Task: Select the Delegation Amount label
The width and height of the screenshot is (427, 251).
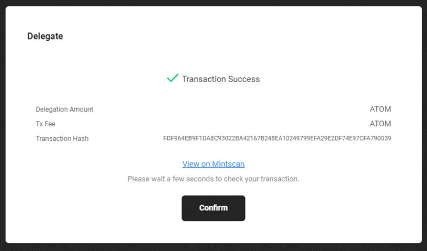Action: point(65,109)
